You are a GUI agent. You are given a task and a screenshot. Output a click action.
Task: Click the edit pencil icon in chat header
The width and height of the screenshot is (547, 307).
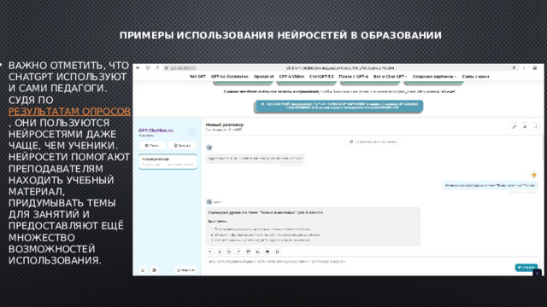click(x=514, y=127)
